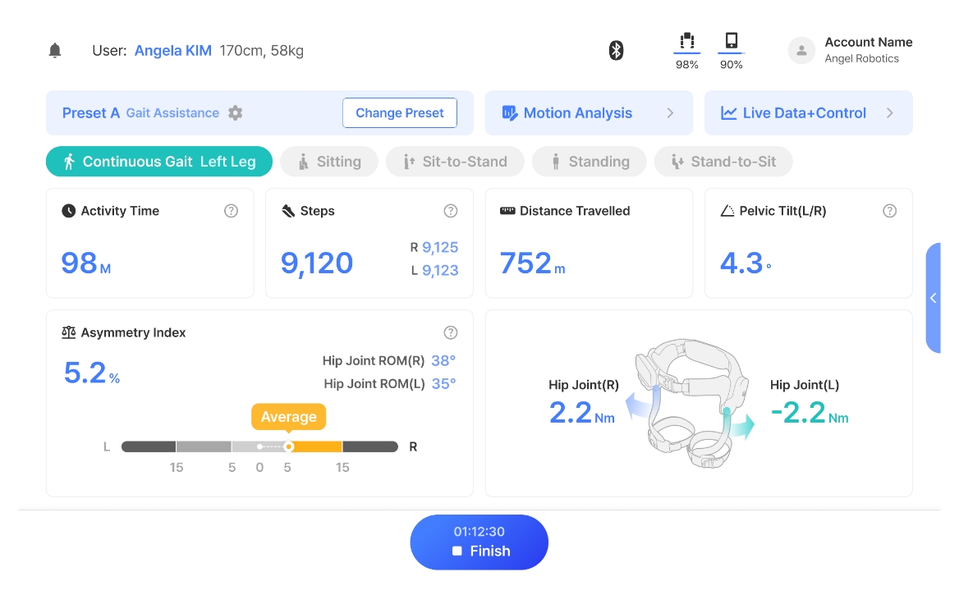Image resolution: width=959 pixels, height=595 pixels.
Task: Show help for Steps card
Action: 451,211
